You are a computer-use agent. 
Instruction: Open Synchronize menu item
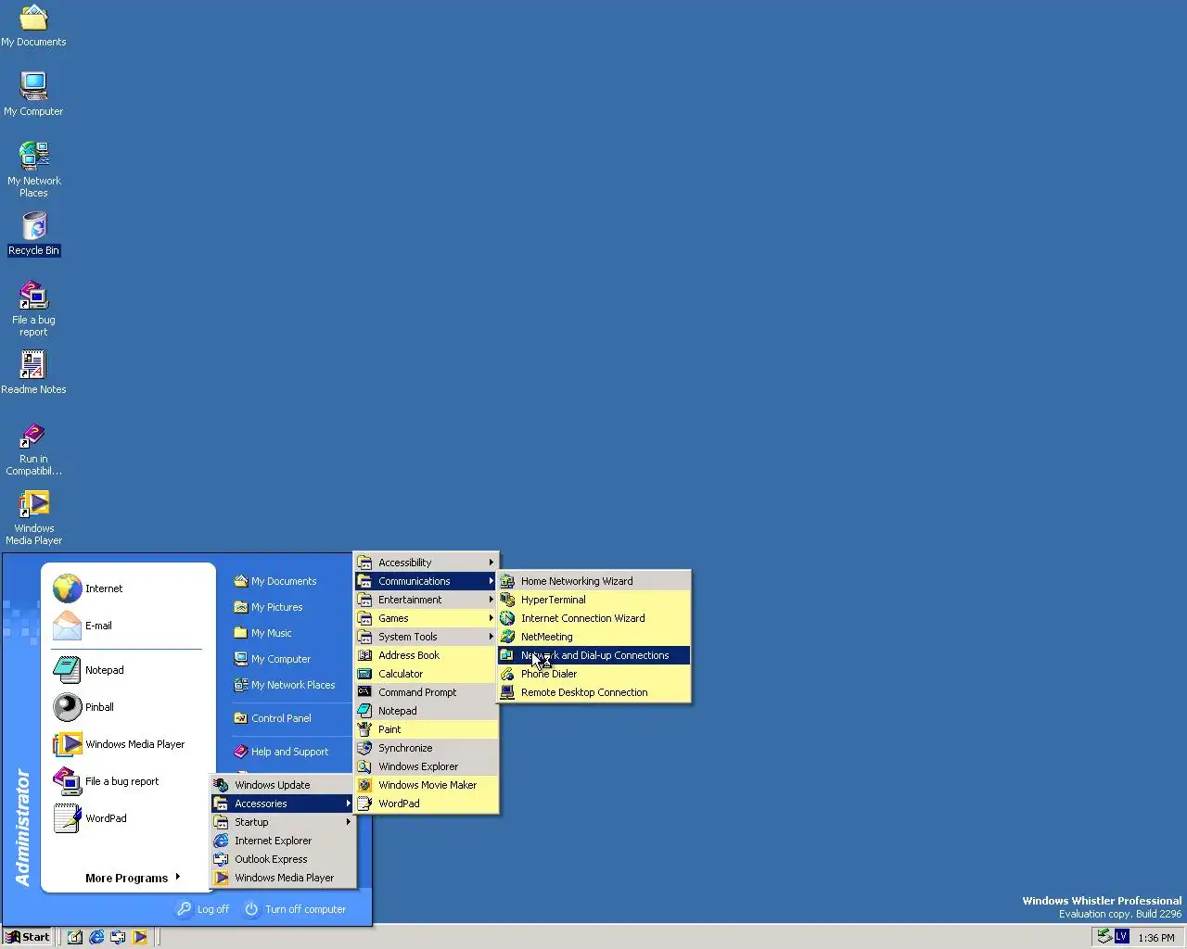(427, 748)
